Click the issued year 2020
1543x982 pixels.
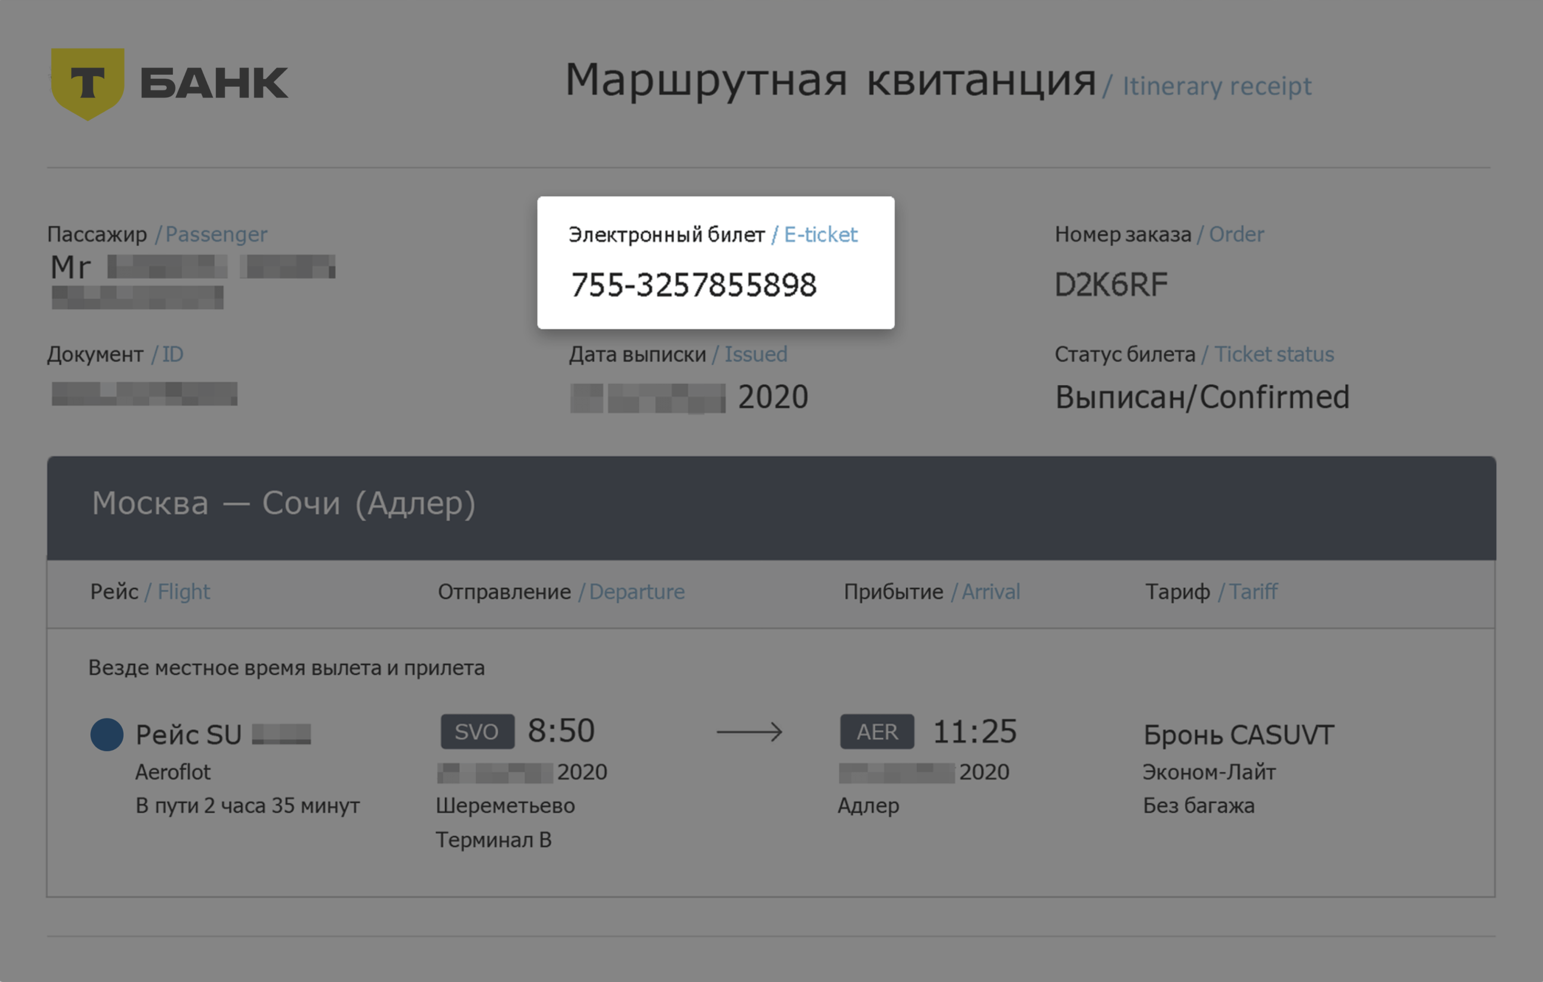pos(773,397)
